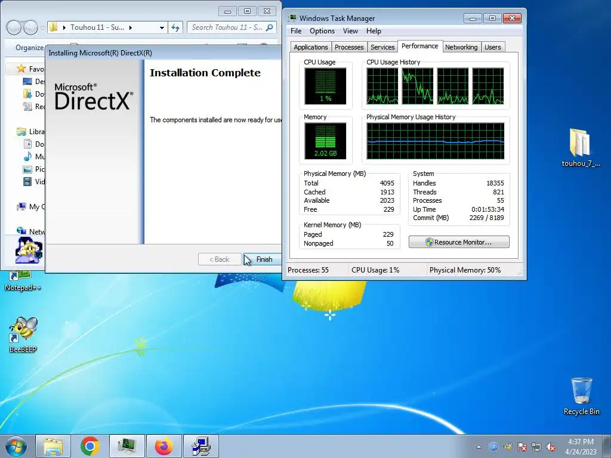Select My Computer in Explorer navigation pane
611x458 pixels.
click(30, 207)
